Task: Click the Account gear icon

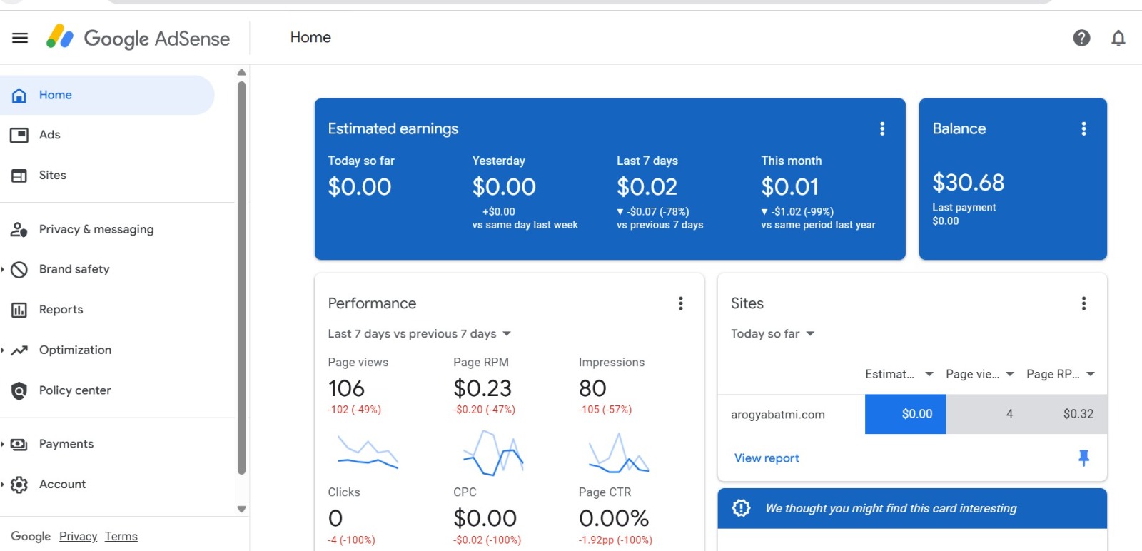Action: [x=19, y=485]
